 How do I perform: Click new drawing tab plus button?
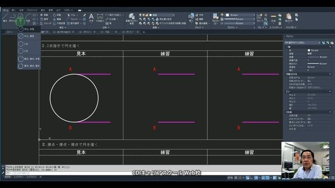point(144,32)
